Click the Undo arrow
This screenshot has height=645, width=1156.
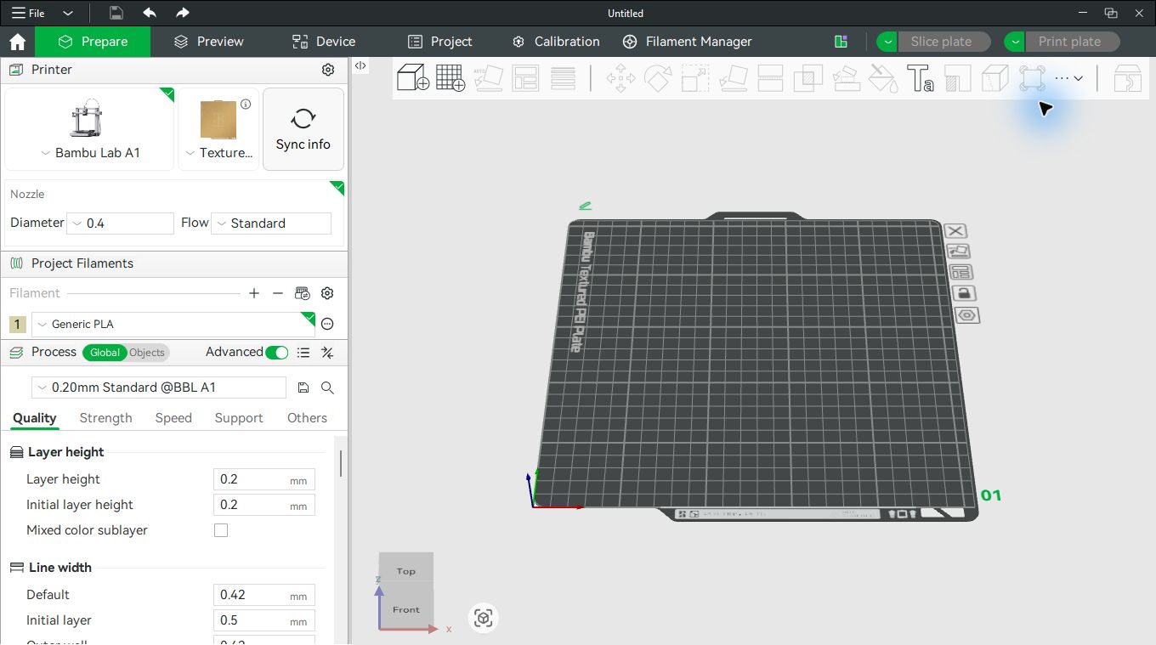[x=150, y=13]
